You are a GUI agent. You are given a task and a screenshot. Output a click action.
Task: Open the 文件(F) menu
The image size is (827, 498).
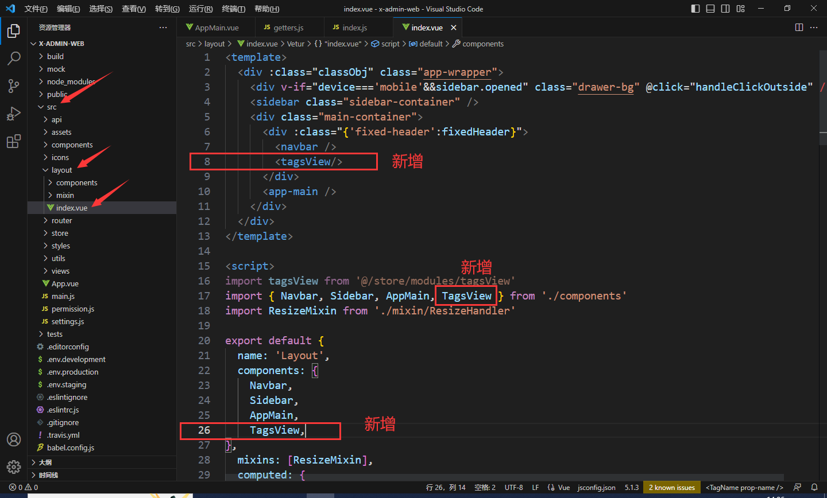pyautogui.click(x=36, y=9)
